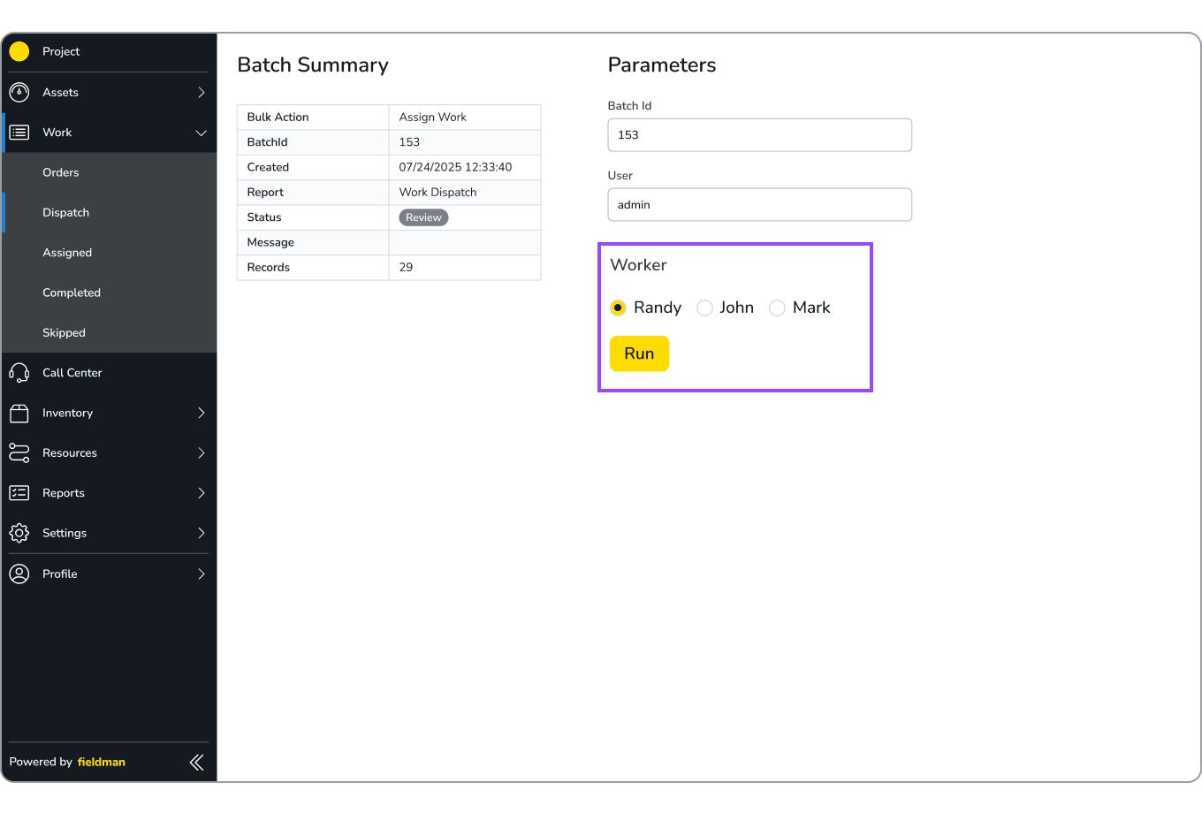
Task: Click the 'Batch Summary' heading
Action: [x=313, y=65]
